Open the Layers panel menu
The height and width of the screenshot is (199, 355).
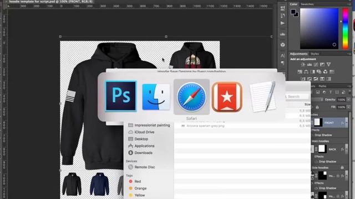(x=349, y=86)
